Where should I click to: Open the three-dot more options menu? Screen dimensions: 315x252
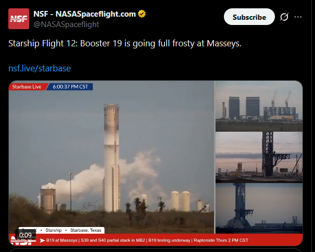point(298,17)
